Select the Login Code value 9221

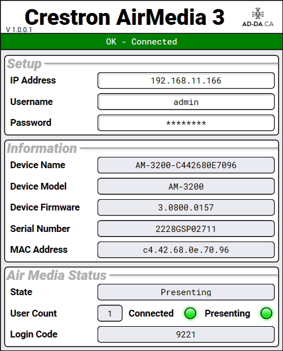coord(186,335)
